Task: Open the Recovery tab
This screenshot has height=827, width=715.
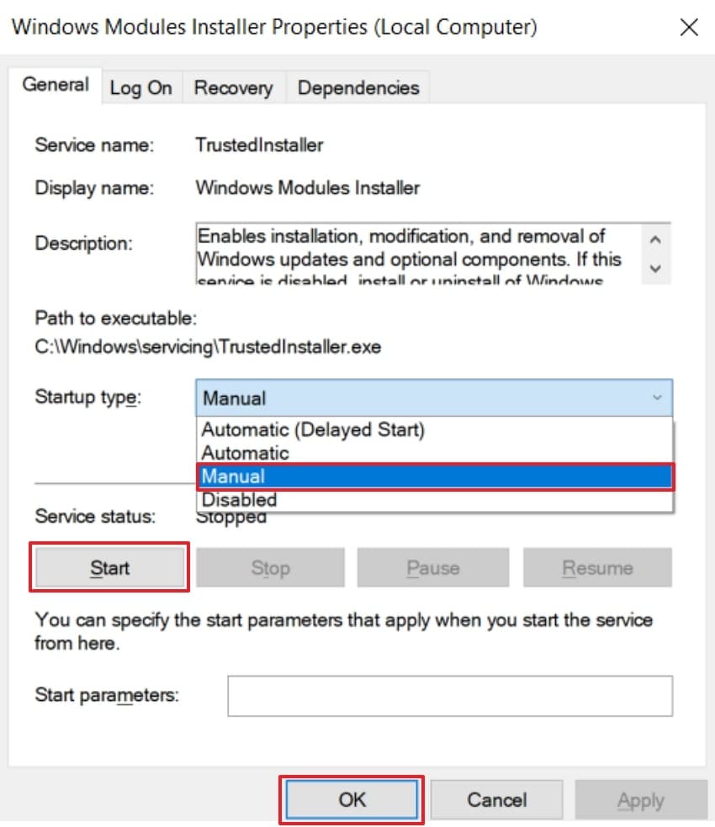Action: pos(233,87)
